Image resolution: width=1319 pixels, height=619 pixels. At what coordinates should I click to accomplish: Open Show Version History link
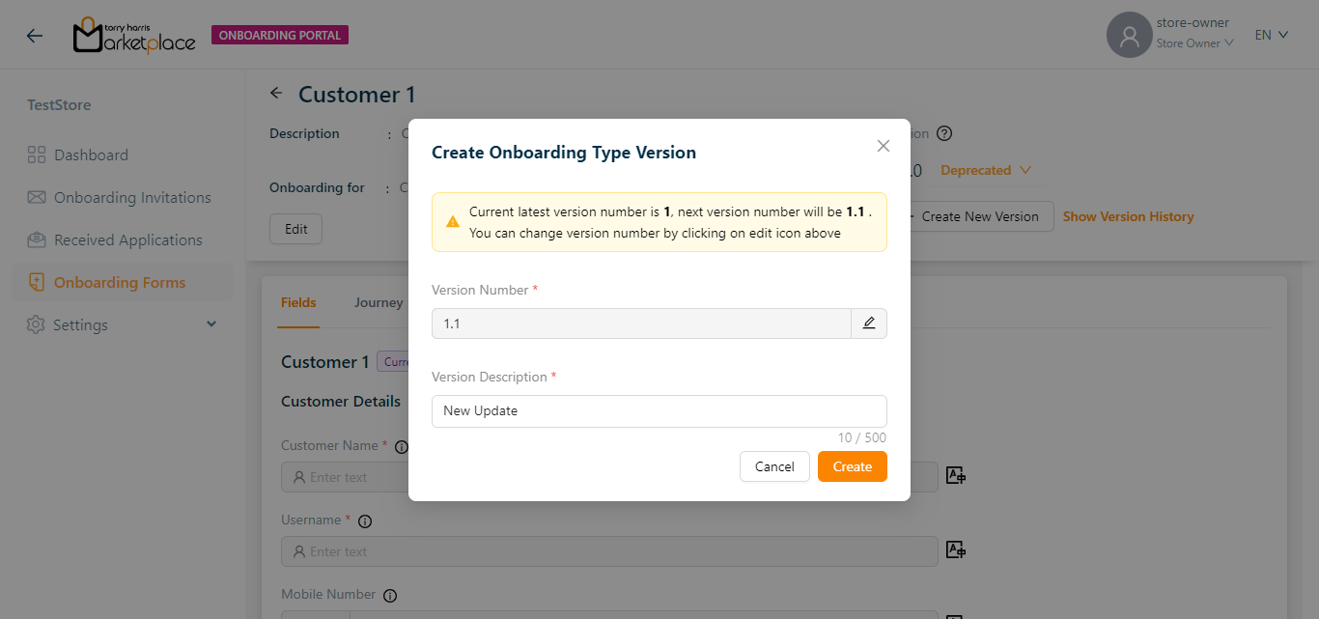[1128, 216]
